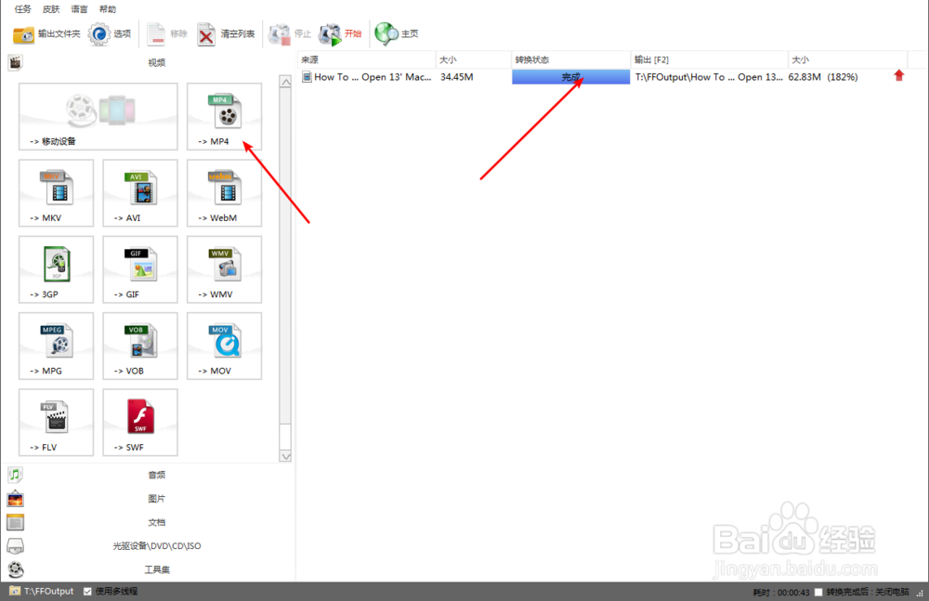929x601 pixels.
Task: Click the 移除 remove button
Action: pos(167,34)
